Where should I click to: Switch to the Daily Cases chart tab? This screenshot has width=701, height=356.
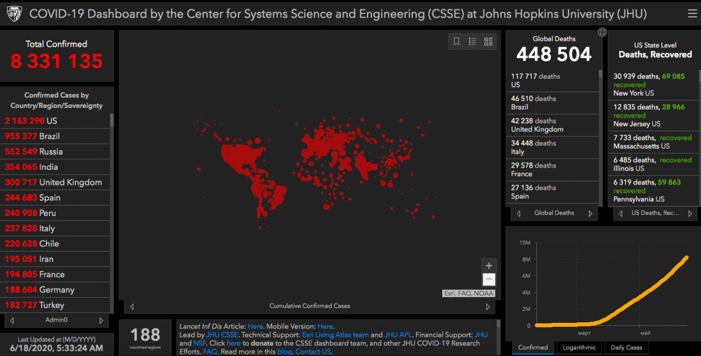[626, 347]
